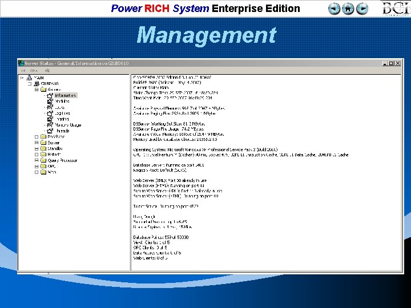
Task: Click the 'DBServer Working Set Size' line
Action: [x=169, y=124]
